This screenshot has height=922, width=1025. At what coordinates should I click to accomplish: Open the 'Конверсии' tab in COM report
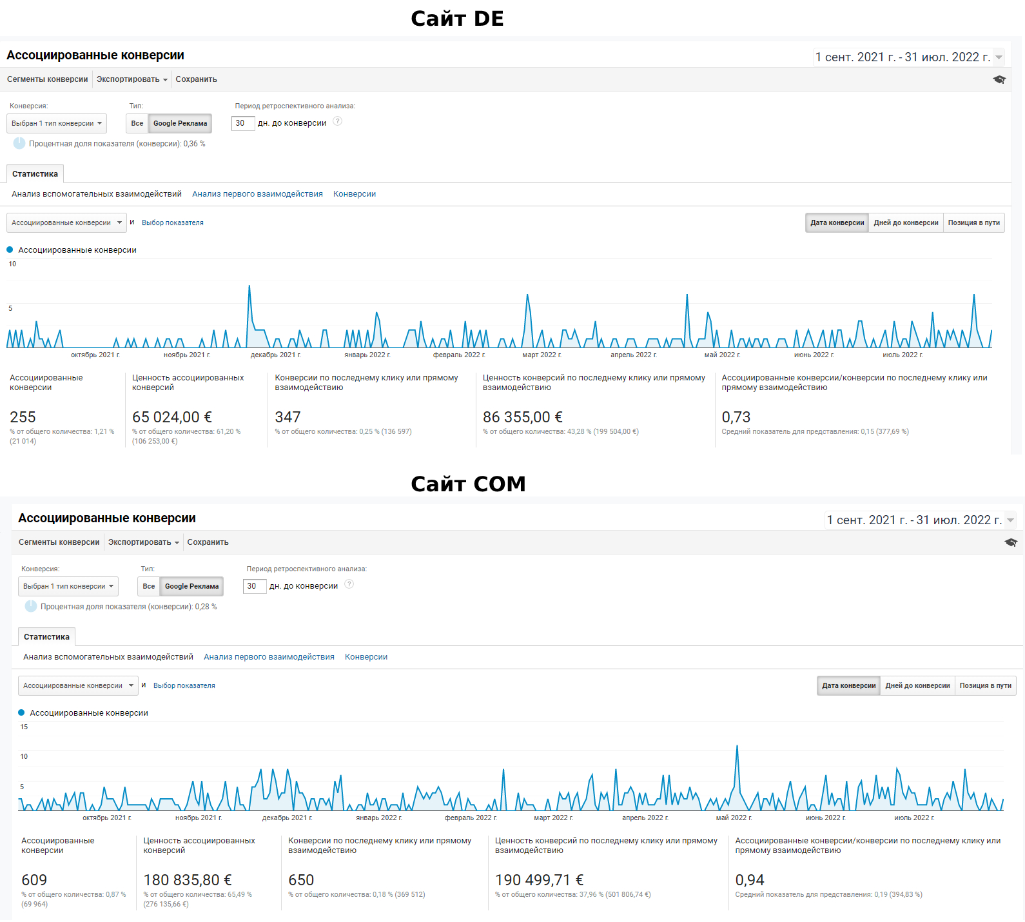click(366, 657)
